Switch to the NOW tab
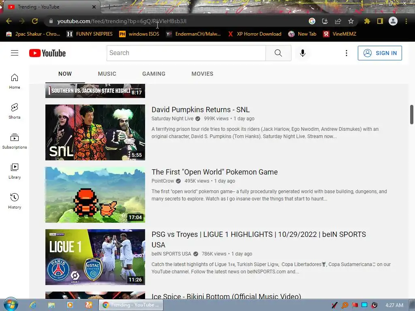 (x=65, y=74)
